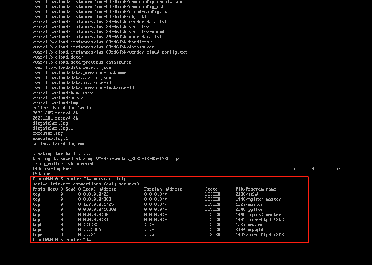Screen dimensions: 372x265
Task: Click the '::1:25' local address
Action: (x=91, y=225)
